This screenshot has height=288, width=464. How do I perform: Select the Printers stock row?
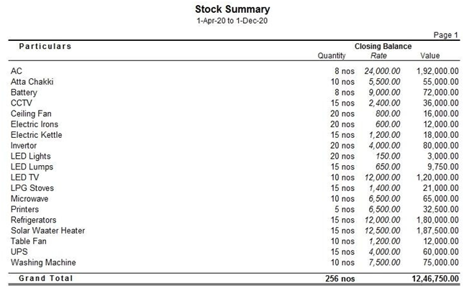click(25, 209)
